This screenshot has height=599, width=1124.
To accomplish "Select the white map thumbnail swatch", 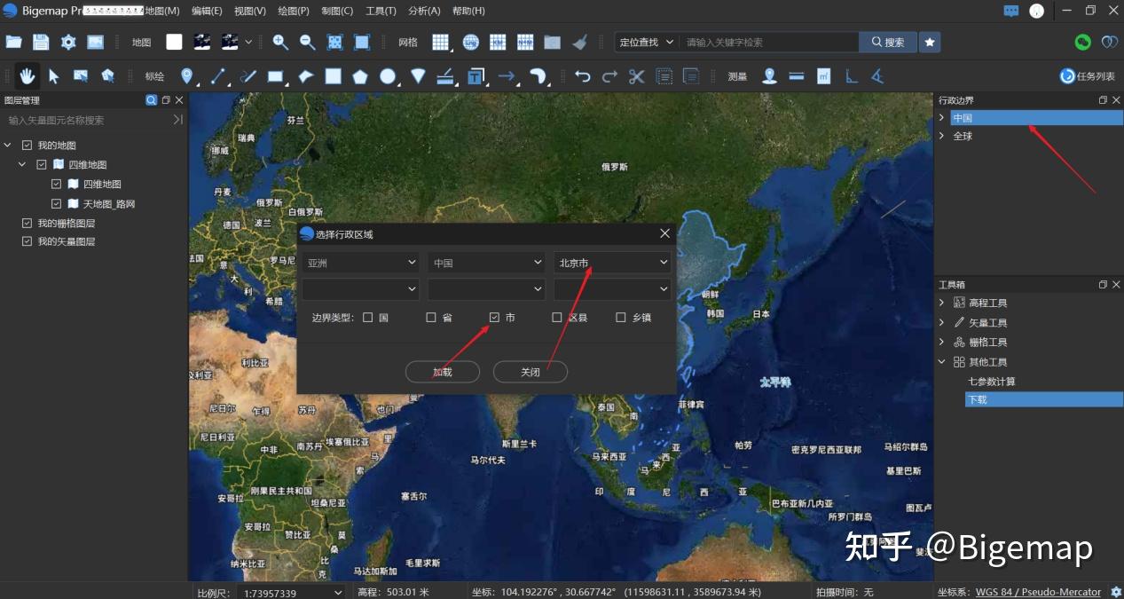I will (x=174, y=42).
